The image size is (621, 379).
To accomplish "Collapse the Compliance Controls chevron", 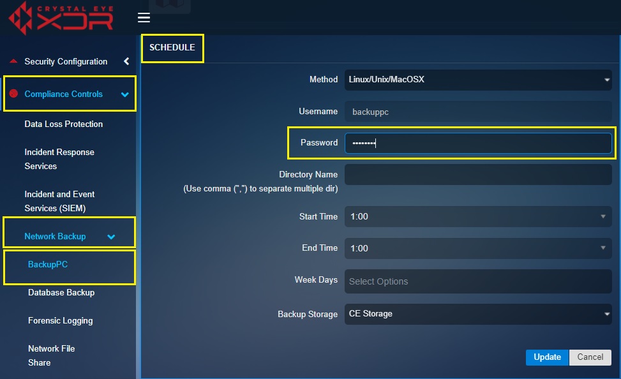I will click(x=124, y=94).
